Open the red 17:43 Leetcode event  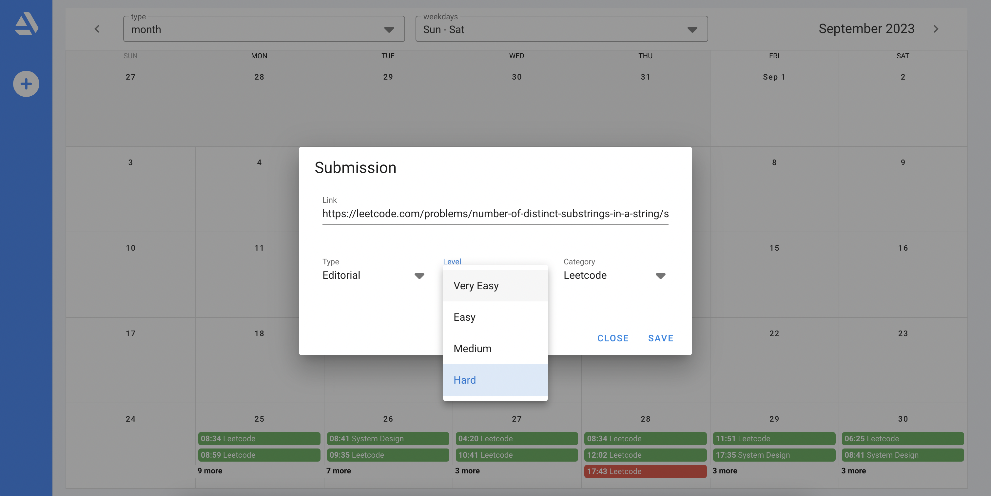[645, 471]
